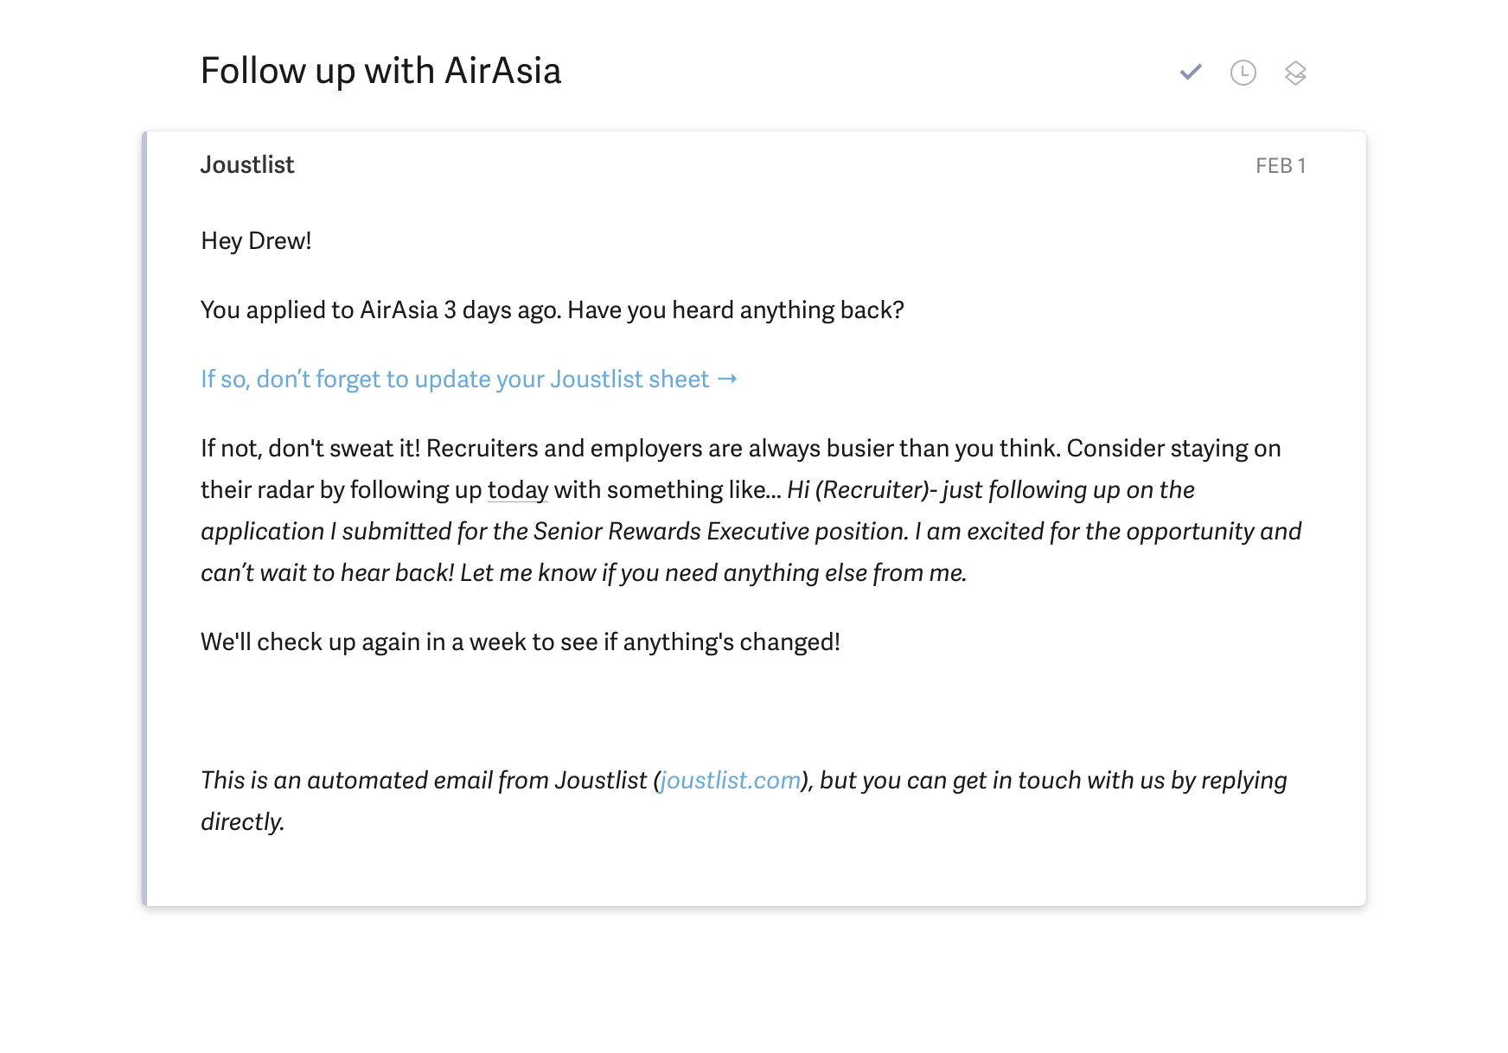This screenshot has width=1508, height=1053.
Task: Click the purple left border of email card
Action: (144, 519)
